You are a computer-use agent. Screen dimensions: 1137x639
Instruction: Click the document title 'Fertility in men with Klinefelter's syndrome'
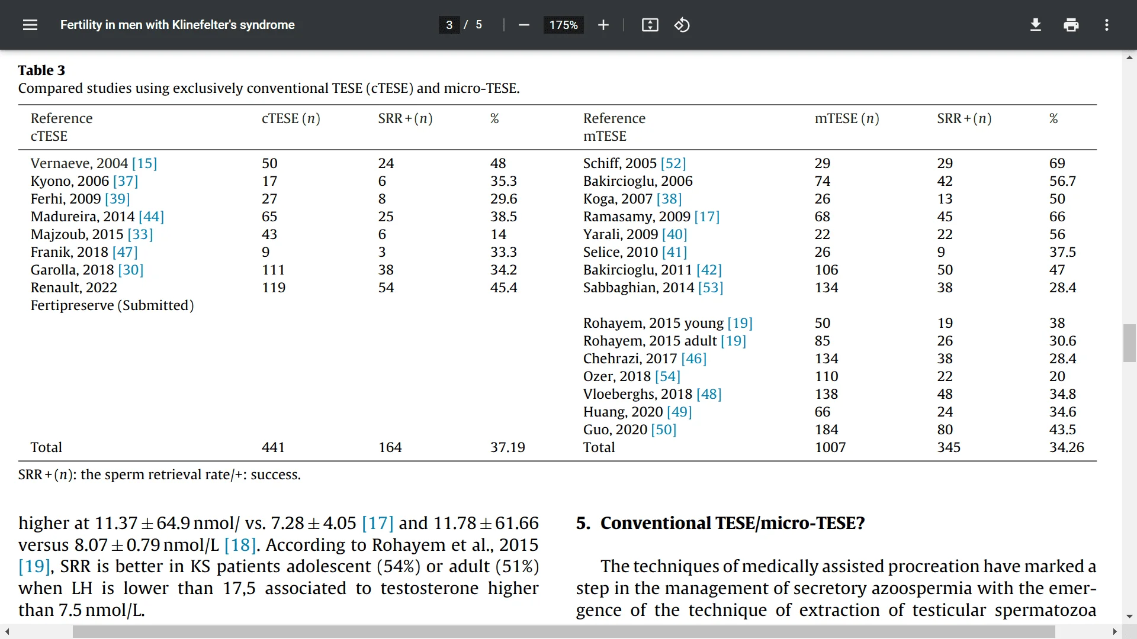pos(178,25)
